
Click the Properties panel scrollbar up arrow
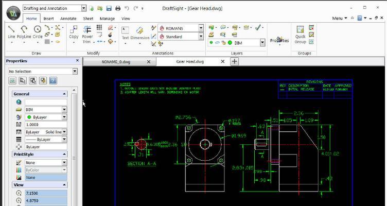(x=74, y=91)
